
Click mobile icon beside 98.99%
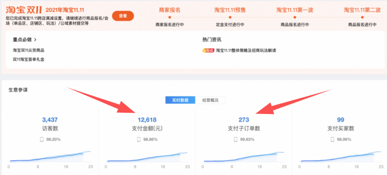(332, 139)
